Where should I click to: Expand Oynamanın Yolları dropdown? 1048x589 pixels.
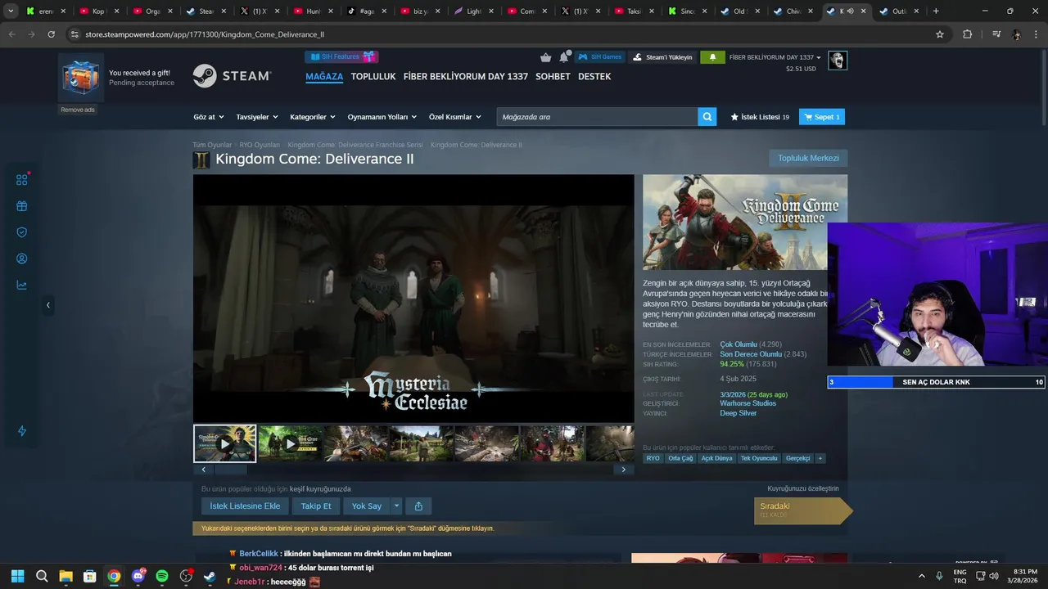coord(382,117)
